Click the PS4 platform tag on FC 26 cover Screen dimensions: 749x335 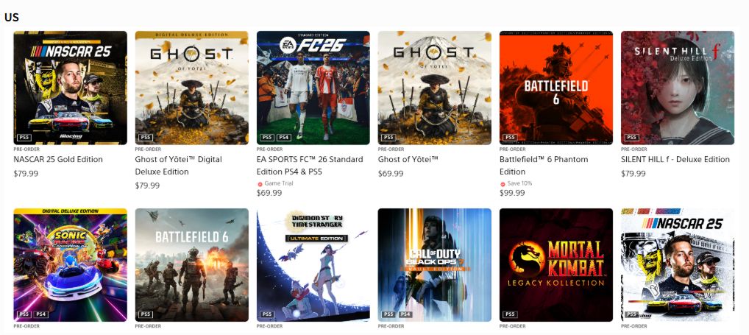tap(284, 138)
